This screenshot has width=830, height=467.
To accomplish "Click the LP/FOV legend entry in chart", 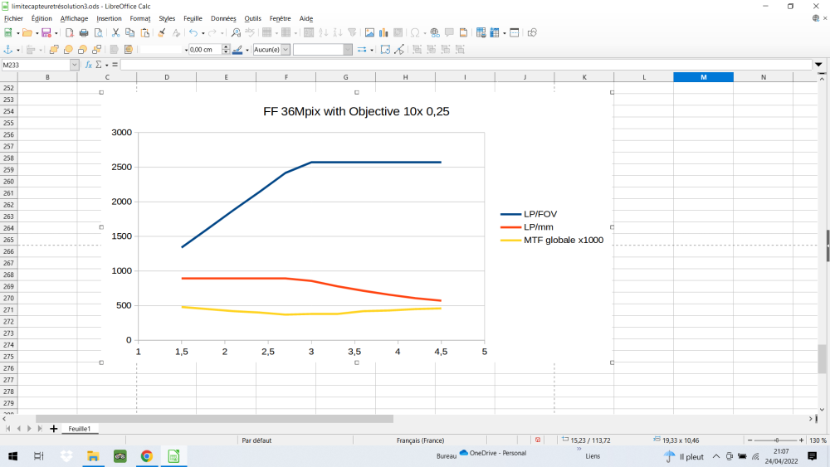I will pos(539,214).
